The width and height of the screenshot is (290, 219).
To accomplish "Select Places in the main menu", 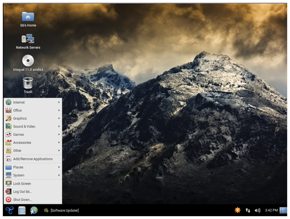I will (33, 167).
